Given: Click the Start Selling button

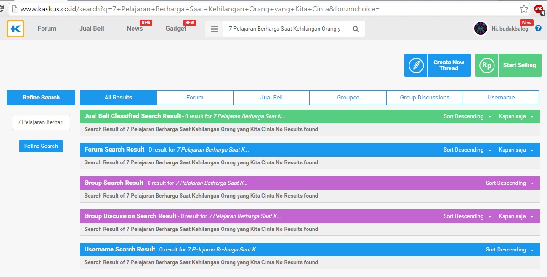Looking at the screenshot, I should coord(508,65).
